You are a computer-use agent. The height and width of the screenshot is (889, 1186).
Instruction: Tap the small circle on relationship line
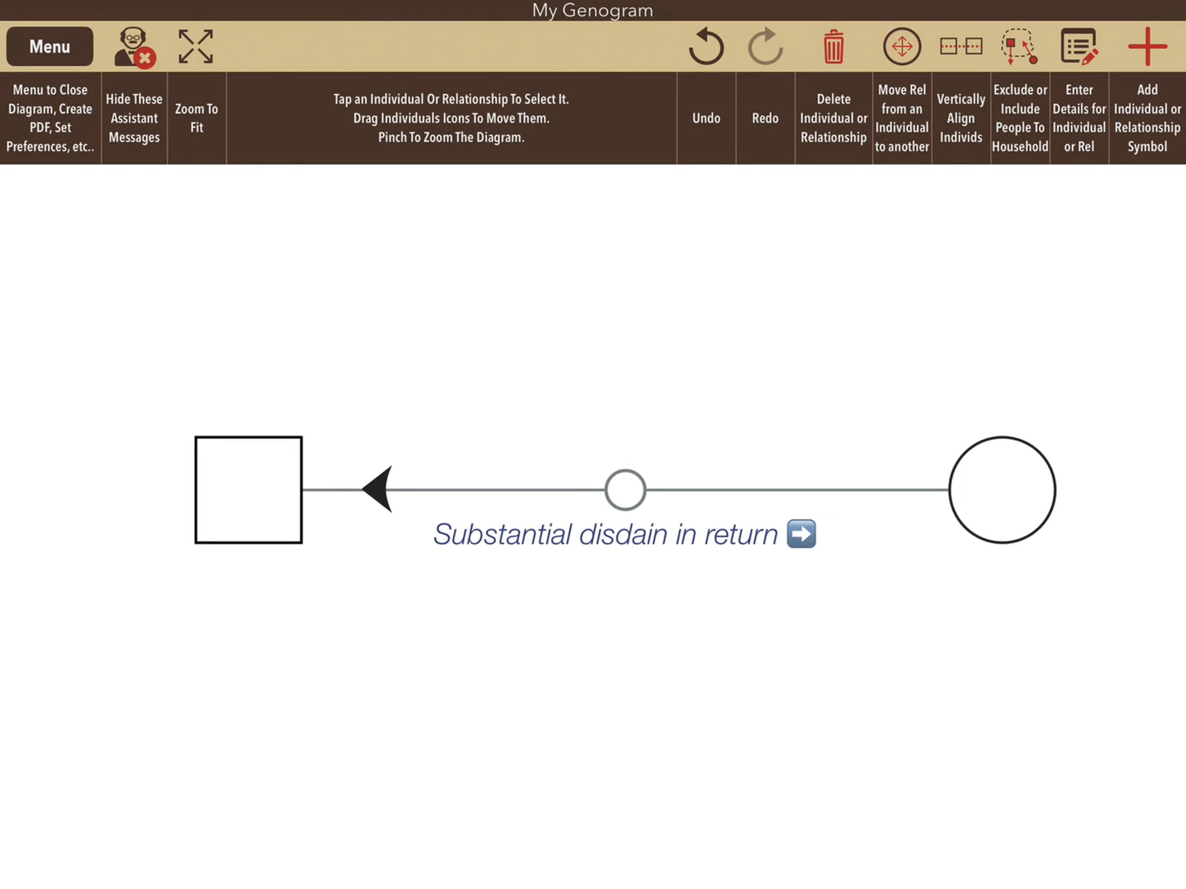point(625,490)
